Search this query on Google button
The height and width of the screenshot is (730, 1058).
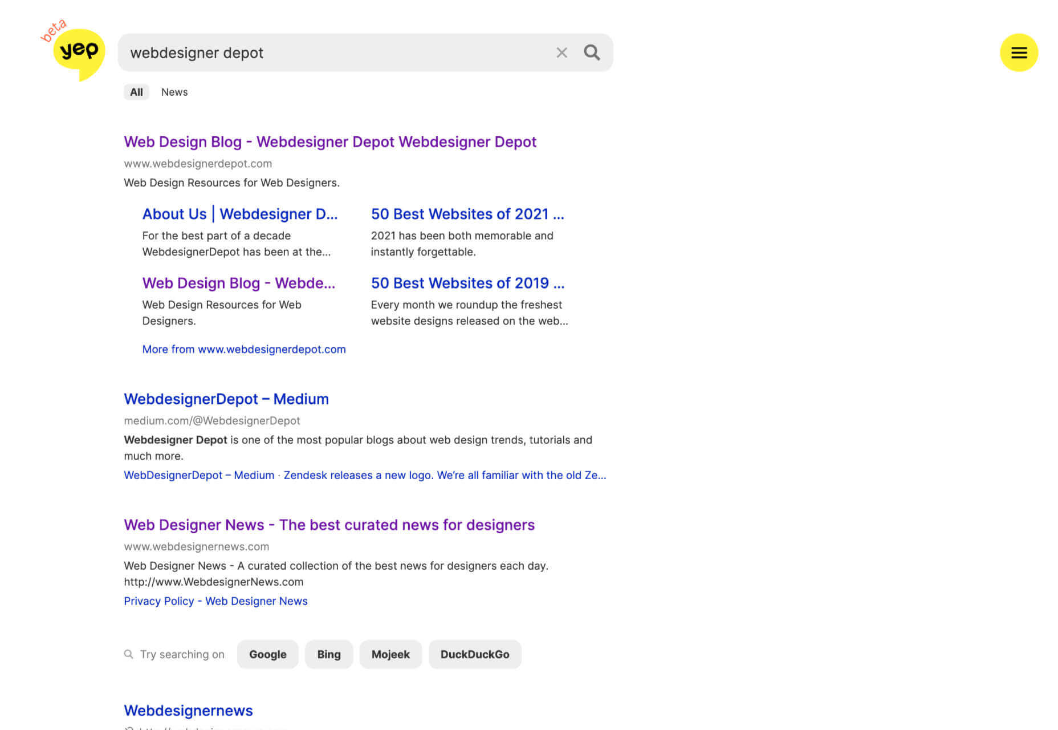268,654
